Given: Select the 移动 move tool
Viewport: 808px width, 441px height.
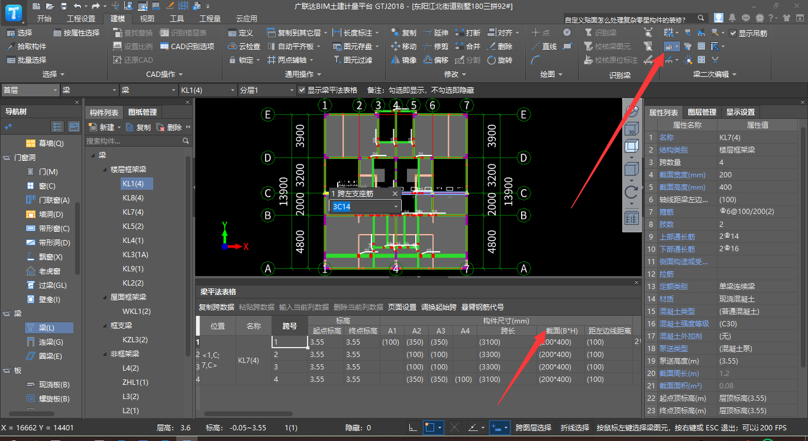Looking at the screenshot, I should coord(404,46).
